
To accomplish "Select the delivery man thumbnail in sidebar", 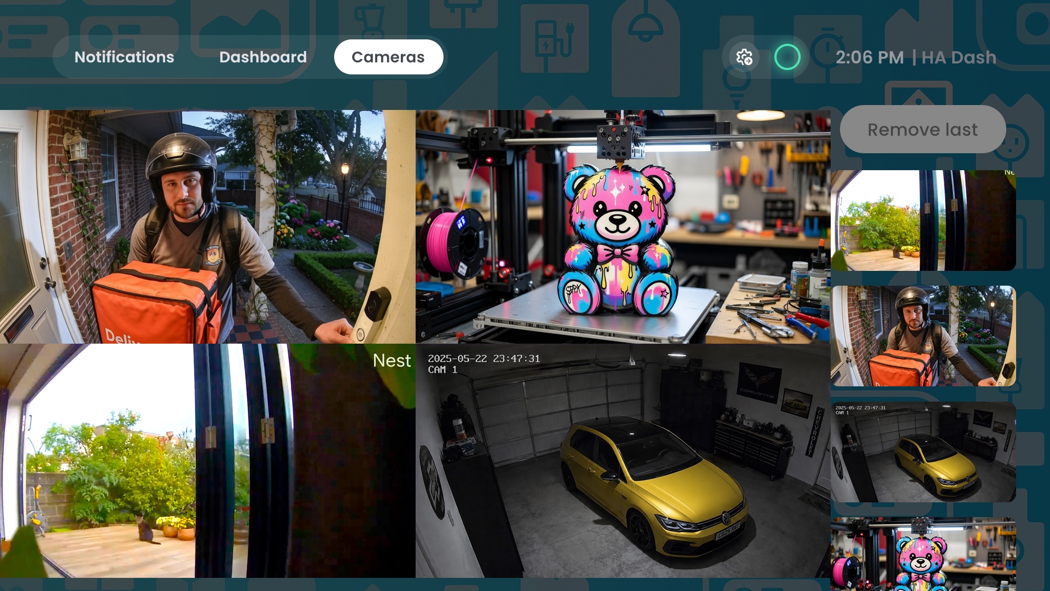I will tap(923, 336).
